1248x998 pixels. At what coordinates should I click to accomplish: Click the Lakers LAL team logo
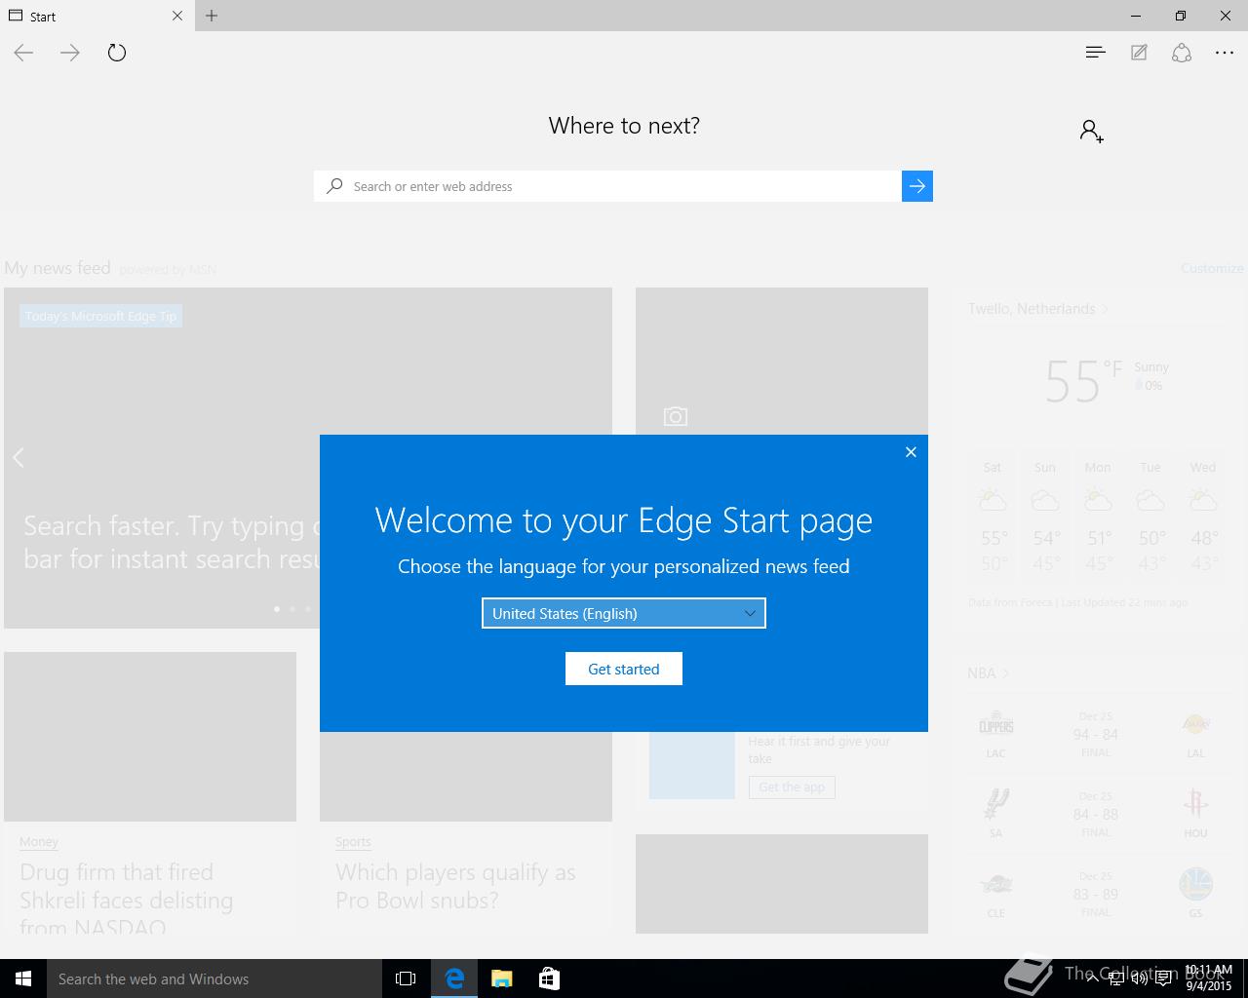[1195, 726]
